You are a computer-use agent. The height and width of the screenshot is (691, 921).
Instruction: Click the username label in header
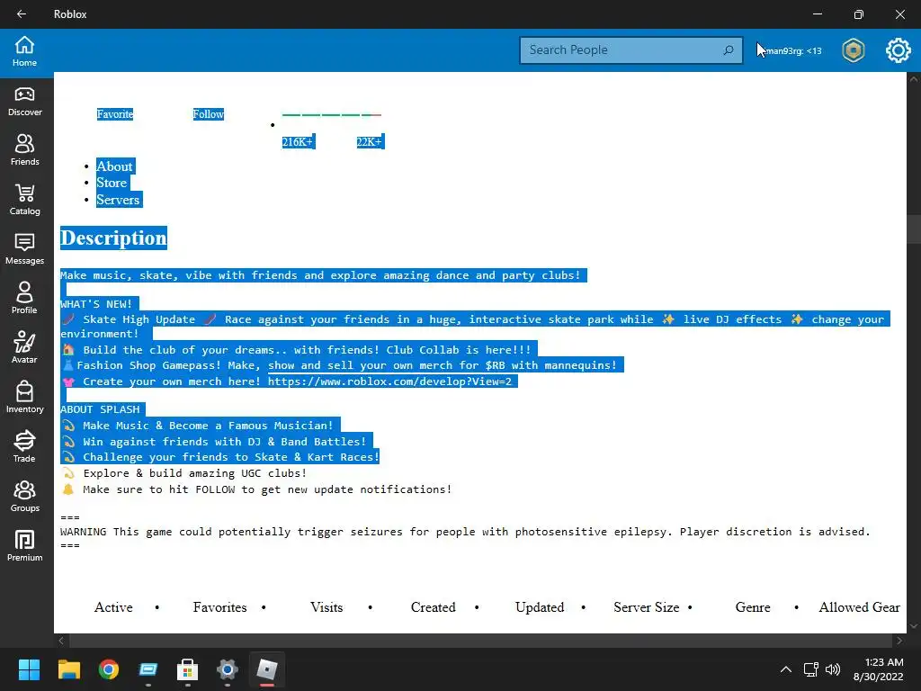(x=793, y=50)
